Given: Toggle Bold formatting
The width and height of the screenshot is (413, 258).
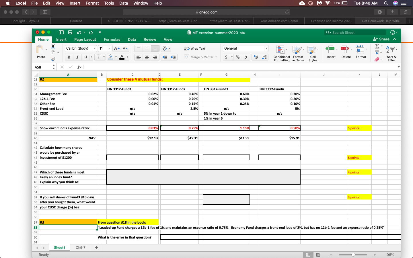Looking at the screenshot, I should [x=69, y=57].
